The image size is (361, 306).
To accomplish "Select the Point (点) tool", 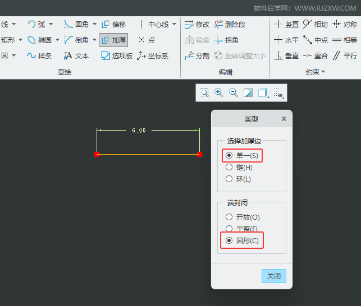I will click(147, 40).
